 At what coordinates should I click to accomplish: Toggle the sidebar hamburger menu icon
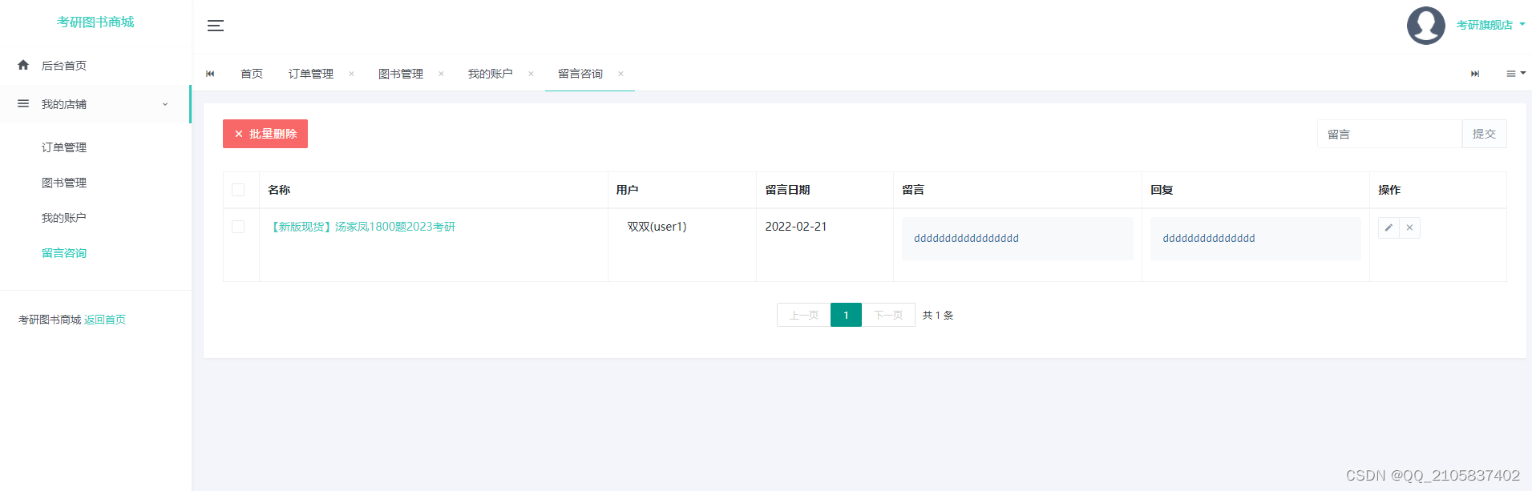click(x=216, y=26)
